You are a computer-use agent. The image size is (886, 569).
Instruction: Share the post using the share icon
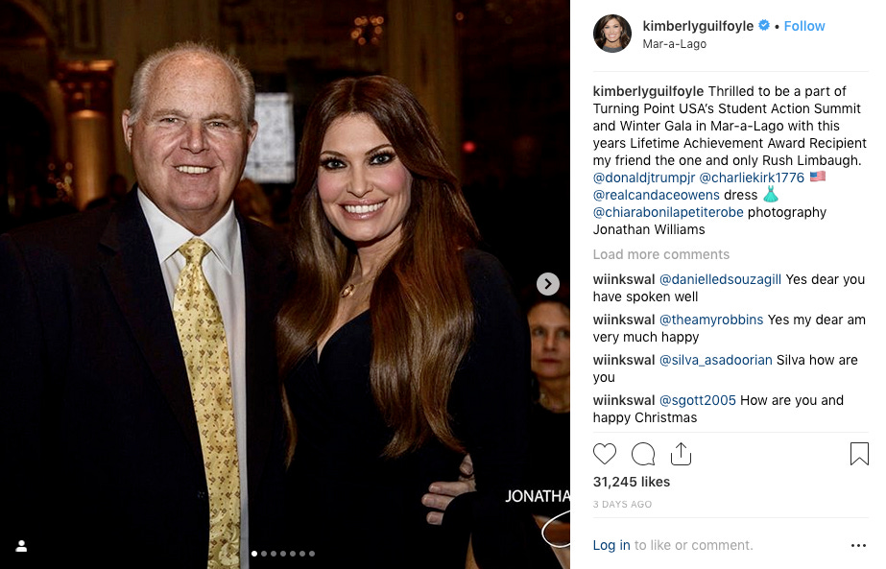(681, 454)
